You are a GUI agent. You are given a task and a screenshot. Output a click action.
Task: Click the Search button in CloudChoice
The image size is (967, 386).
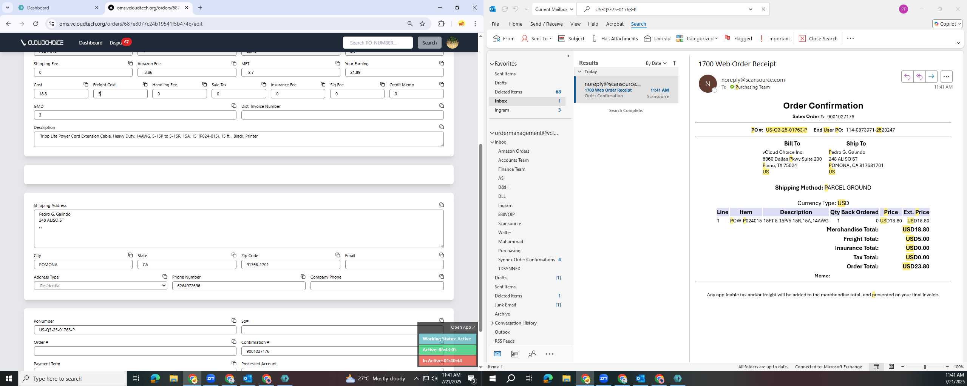(x=429, y=43)
